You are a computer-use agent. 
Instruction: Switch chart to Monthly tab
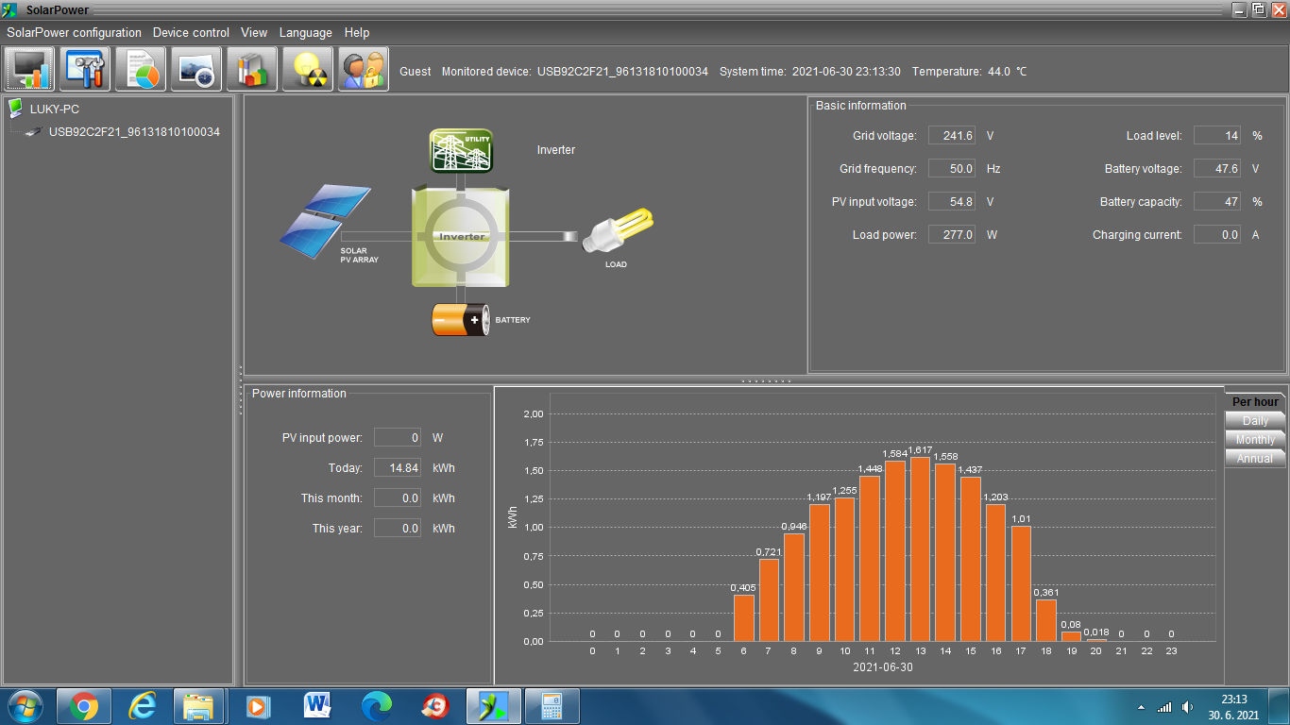click(x=1255, y=440)
